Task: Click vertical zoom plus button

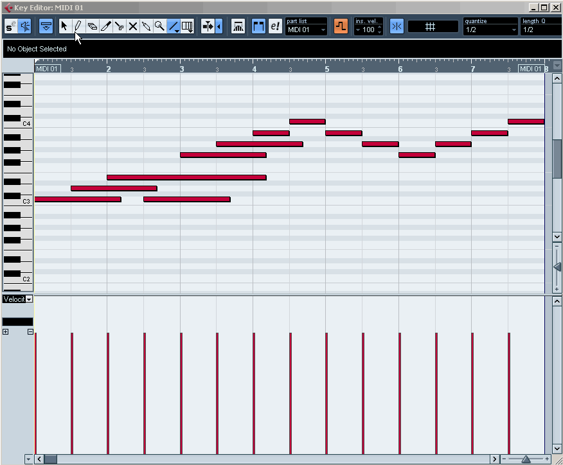Action: click(x=557, y=289)
